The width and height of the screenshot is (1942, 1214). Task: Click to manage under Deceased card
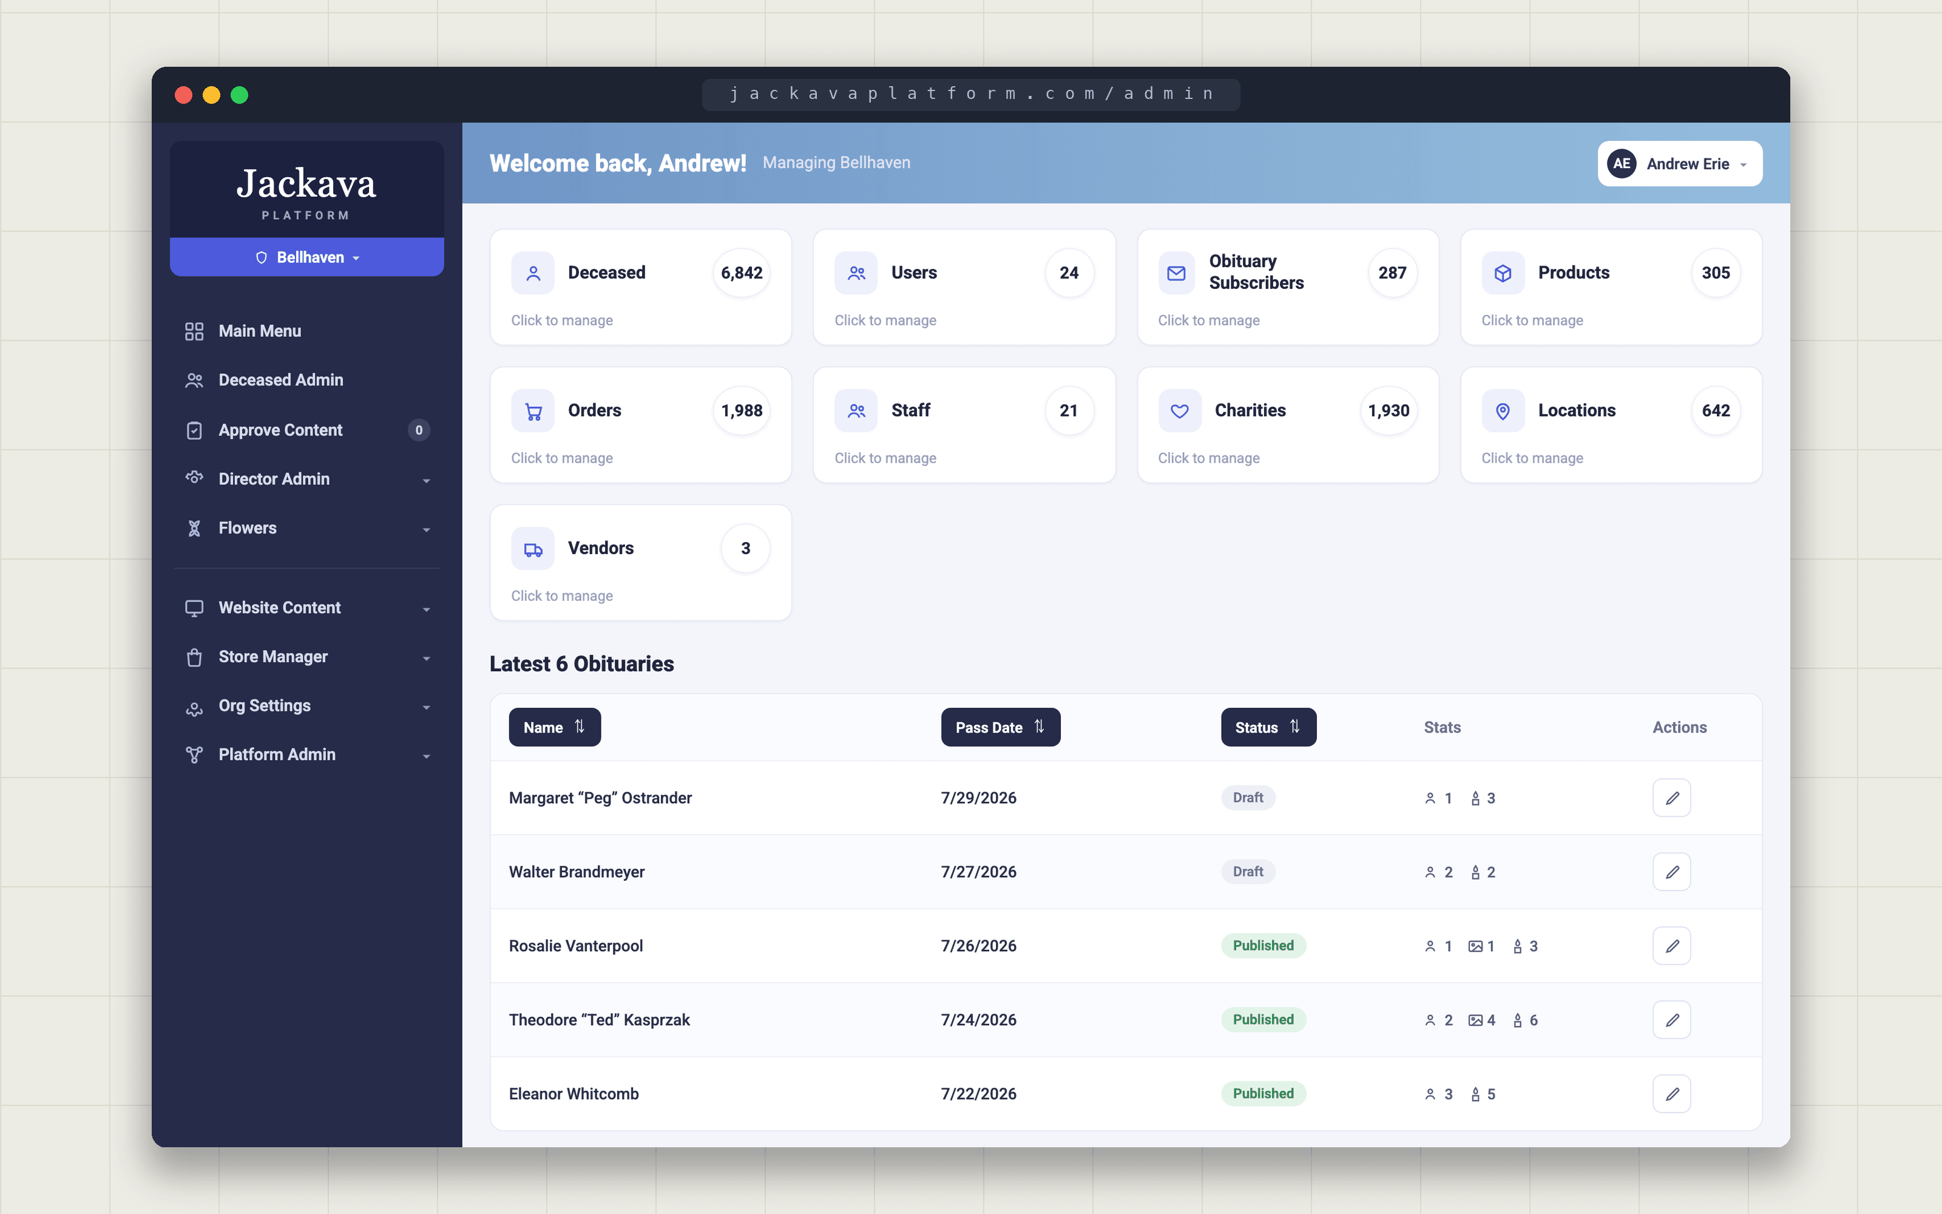tap(562, 320)
